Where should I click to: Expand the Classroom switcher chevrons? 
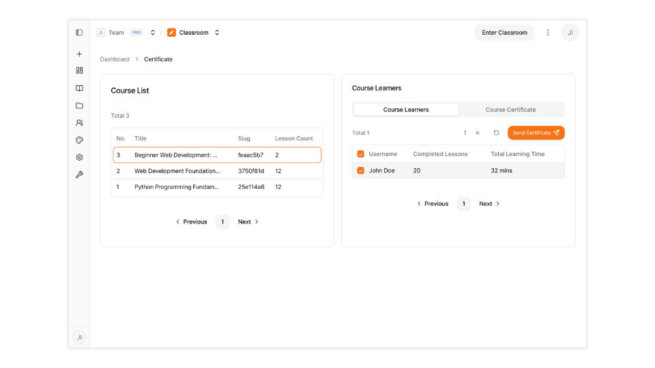(x=217, y=33)
